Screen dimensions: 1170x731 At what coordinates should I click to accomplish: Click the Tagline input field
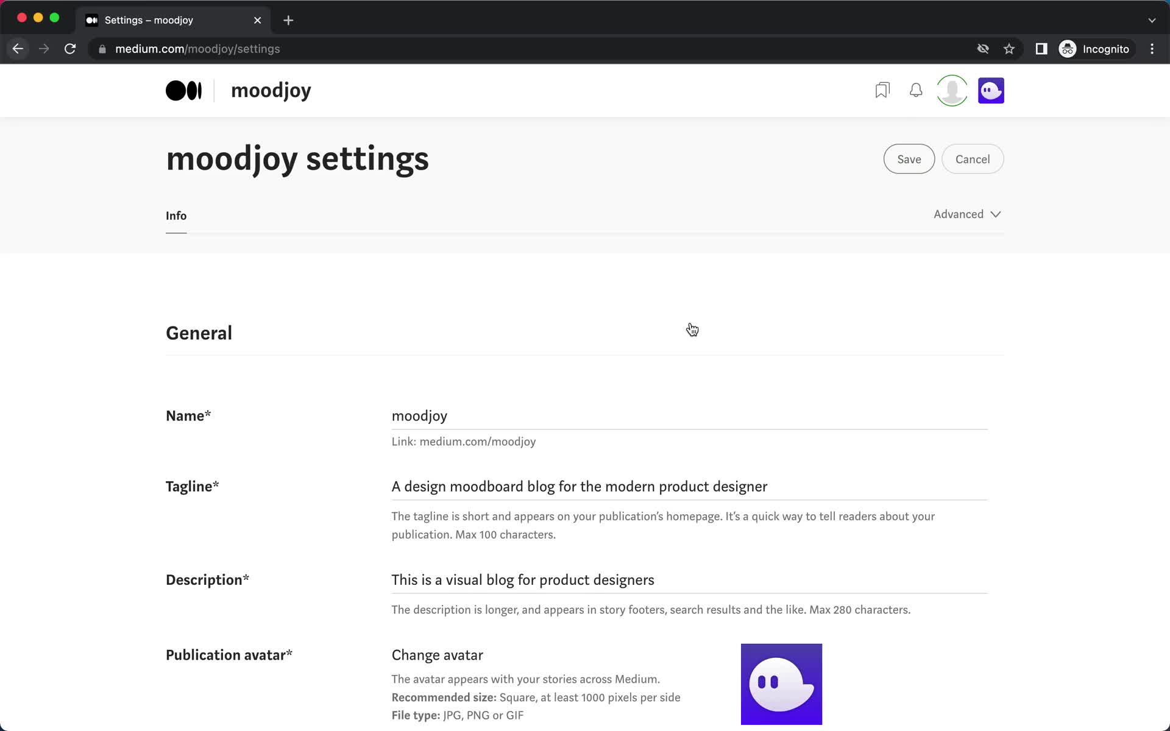580,486
